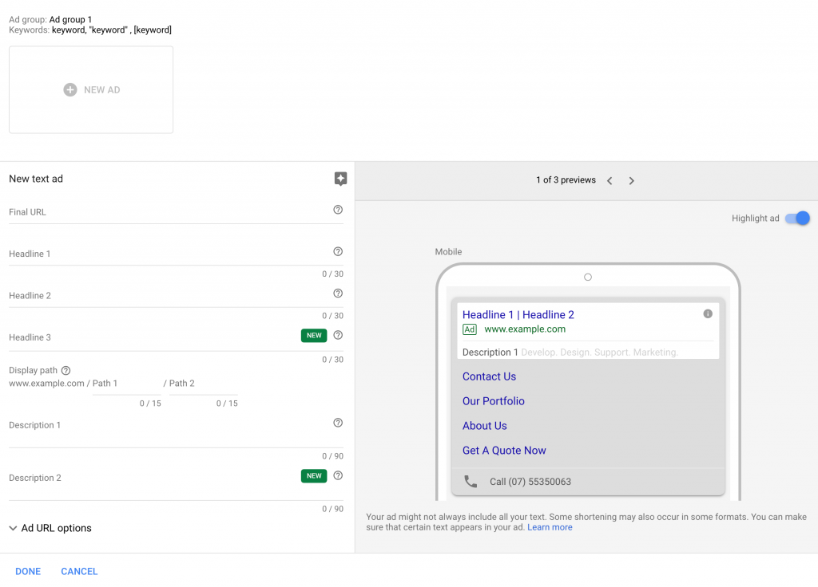
Task: Focus the Headline 3 input field
Action: pyautogui.click(x=176, y=338)
